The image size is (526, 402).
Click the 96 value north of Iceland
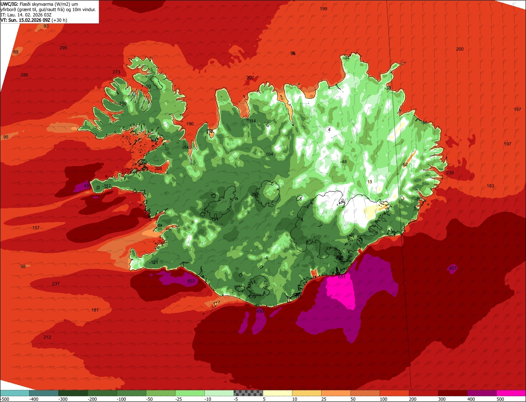[293, 53]
